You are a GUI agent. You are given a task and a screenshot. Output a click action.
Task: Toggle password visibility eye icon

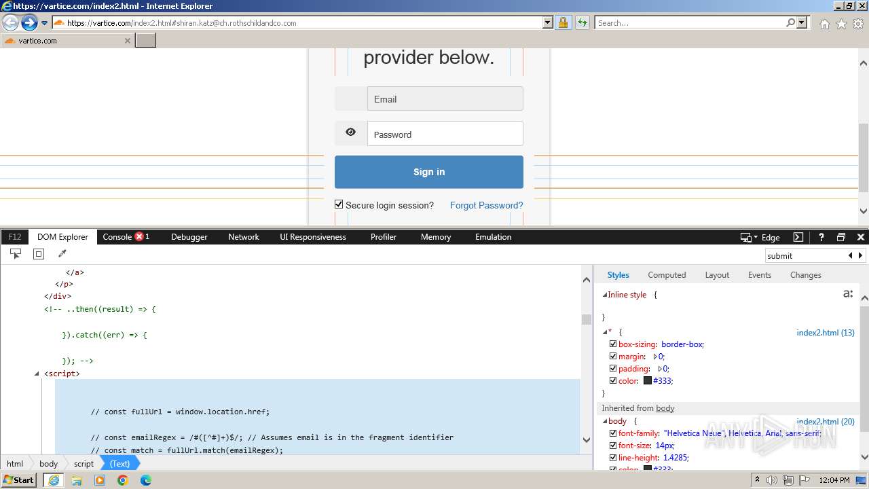[x=350, y=132]
